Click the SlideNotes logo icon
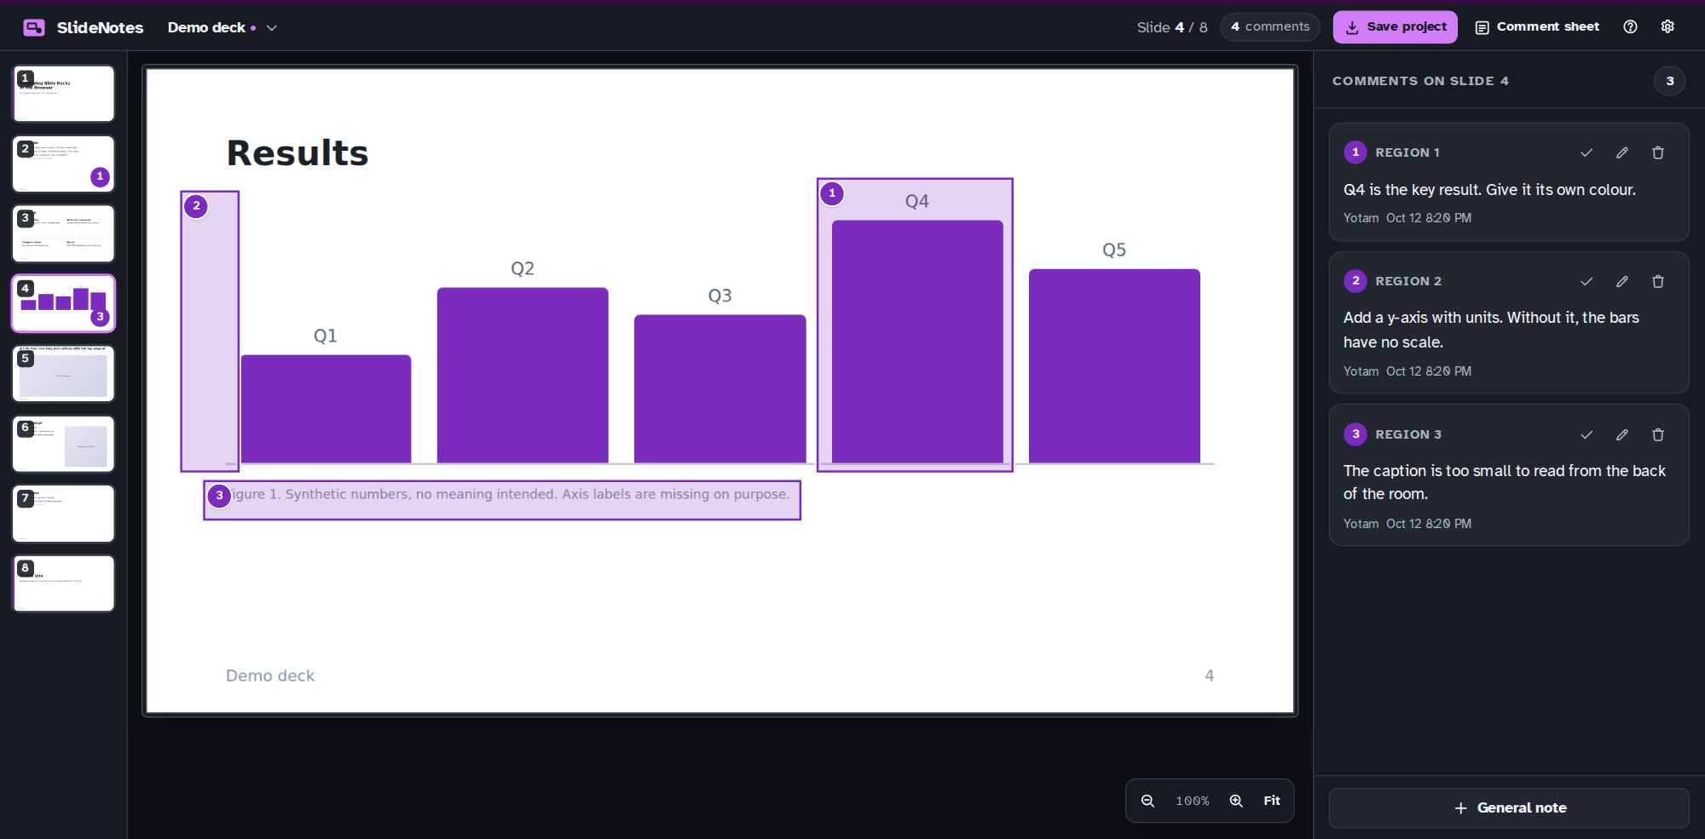Screen dimensions: 1705x839 coord(34,27)
